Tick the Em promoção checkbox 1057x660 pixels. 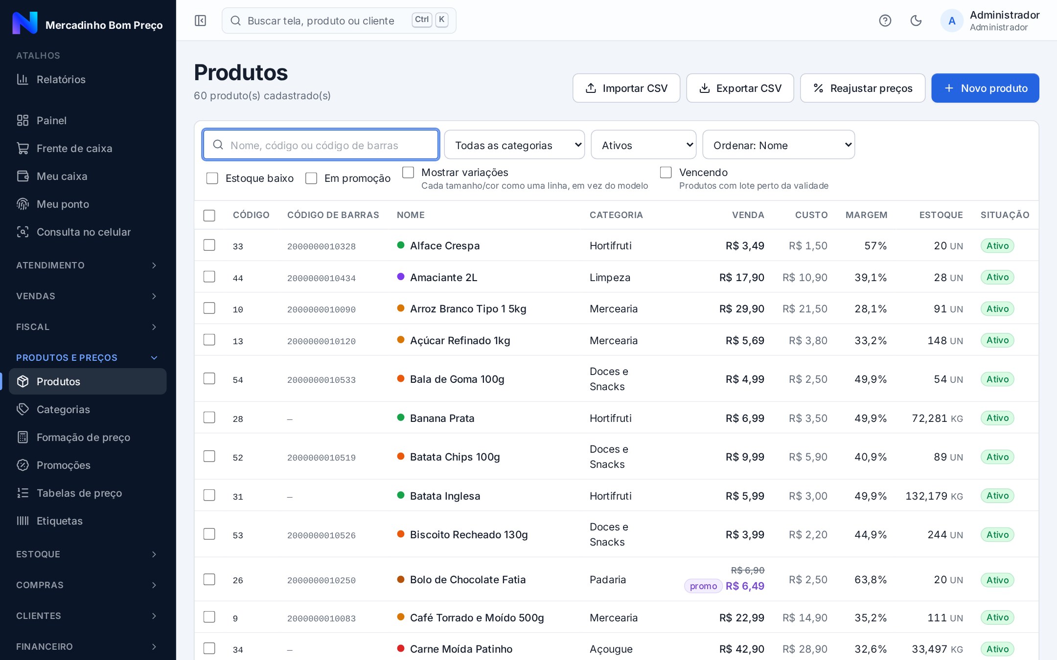pos(311,178)
